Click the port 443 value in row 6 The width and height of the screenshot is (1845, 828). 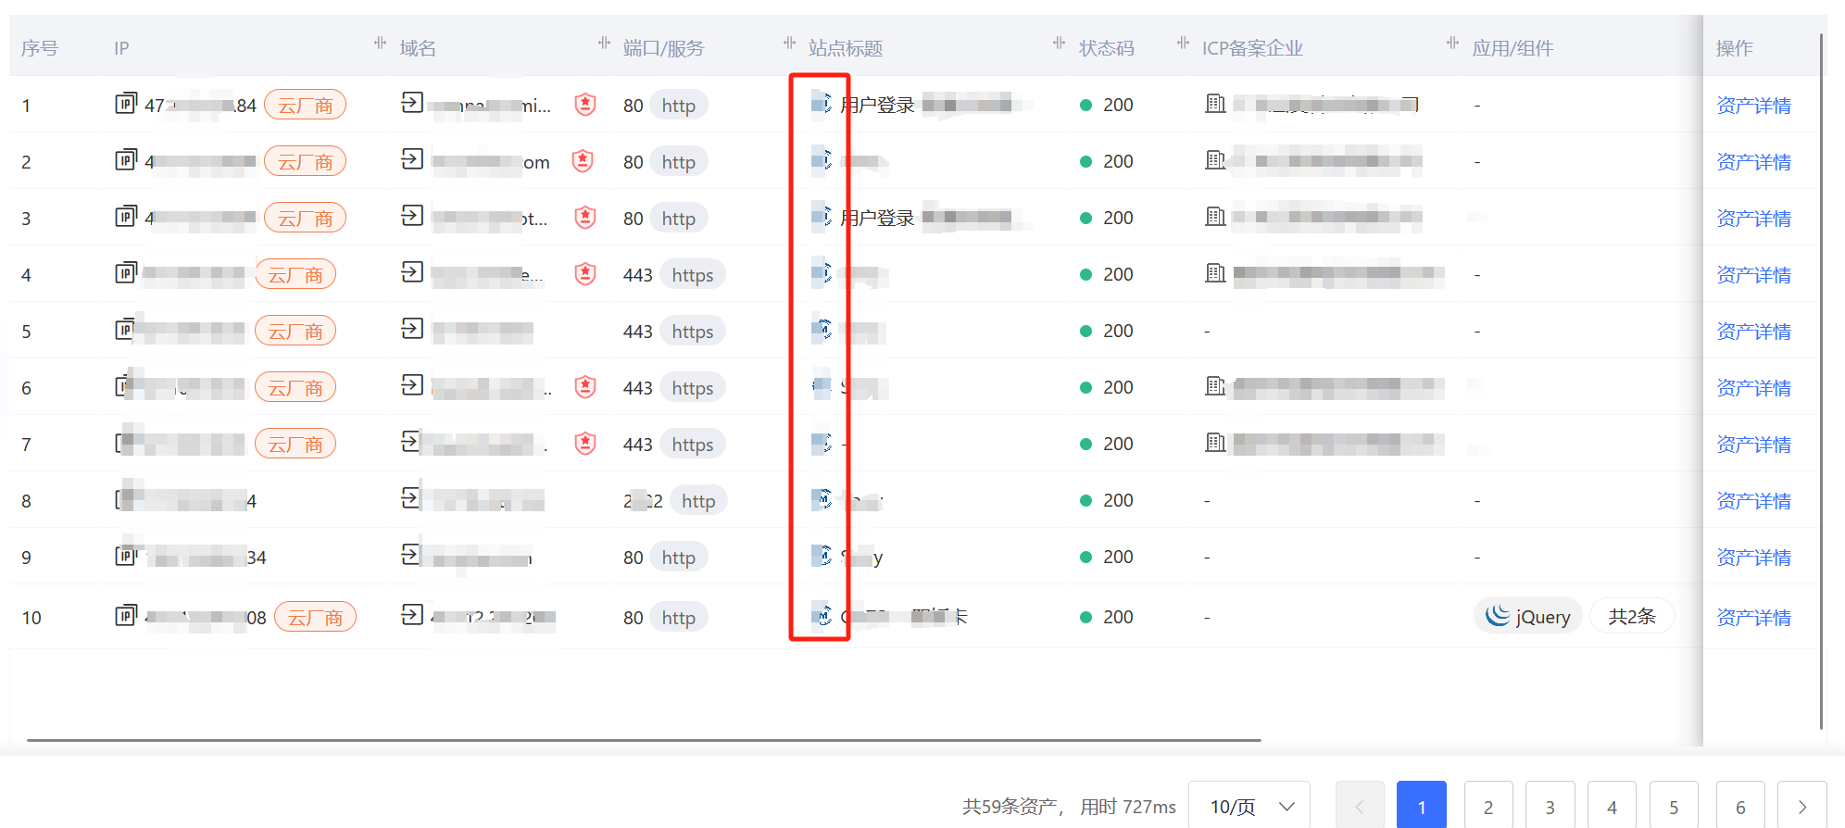point(638,388)
